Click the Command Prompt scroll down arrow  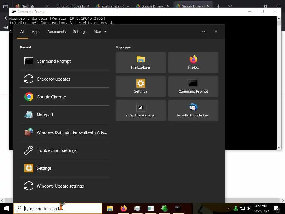click(x=279, y=147)
